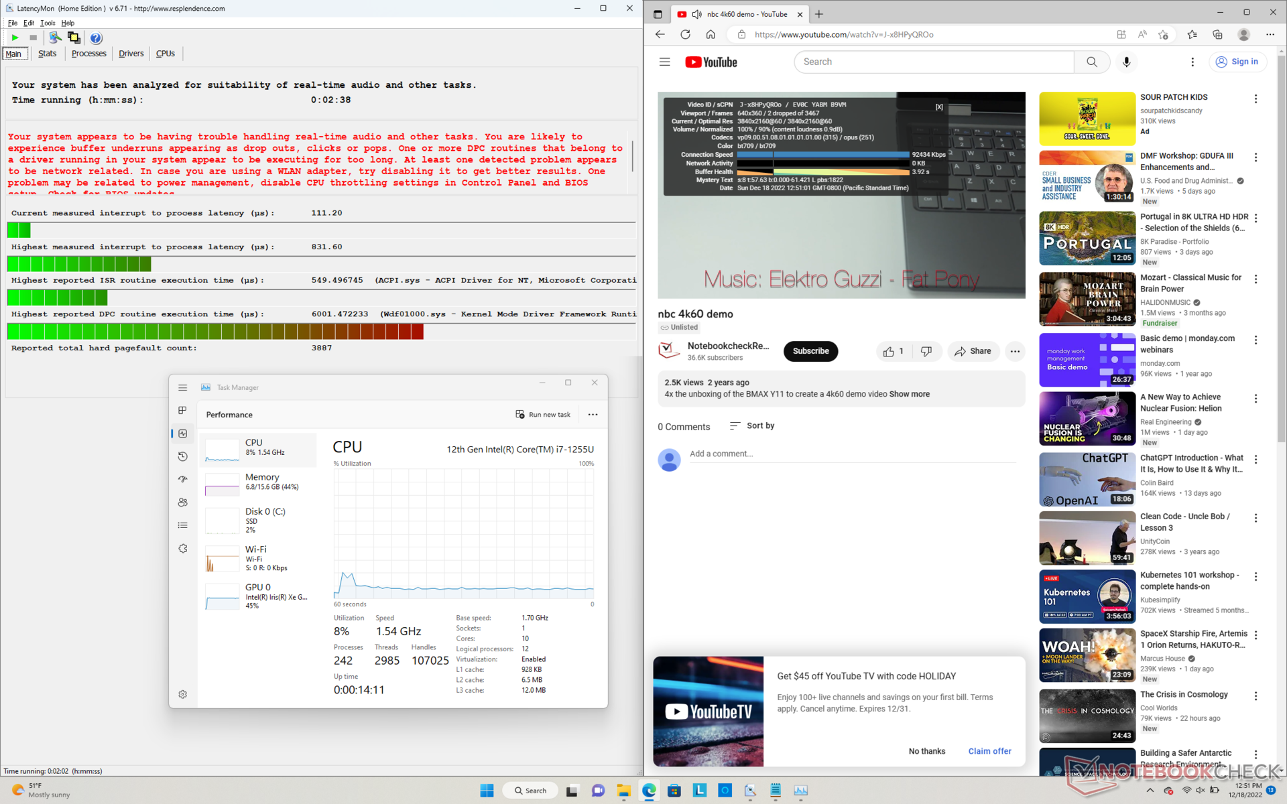Open Task Manager three-dot more options

(x=593, y=415)
